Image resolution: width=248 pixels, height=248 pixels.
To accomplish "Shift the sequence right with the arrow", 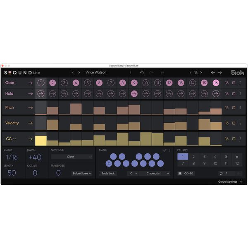I will [x=219, y=72].
